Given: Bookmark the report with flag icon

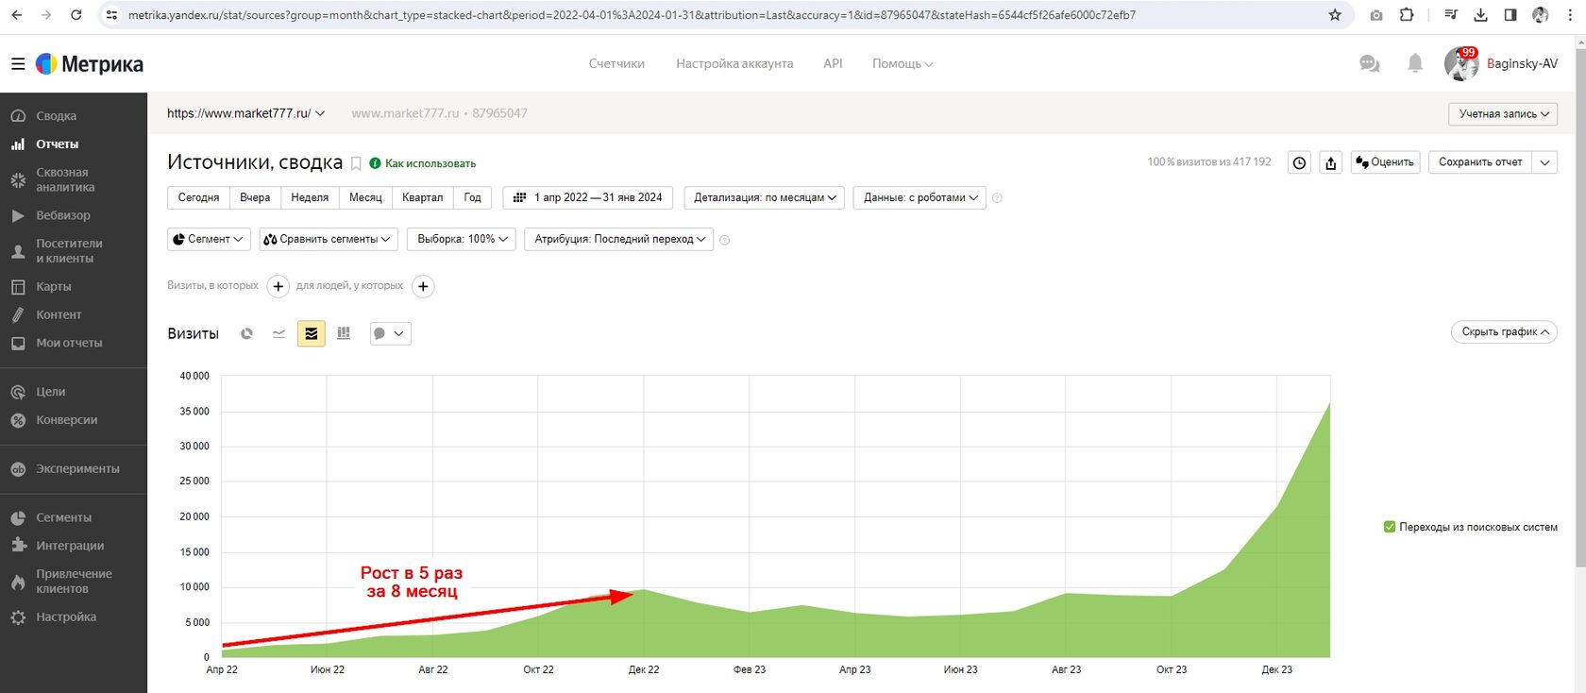Looking at the screenshot, I should click(x=356, y=163).
